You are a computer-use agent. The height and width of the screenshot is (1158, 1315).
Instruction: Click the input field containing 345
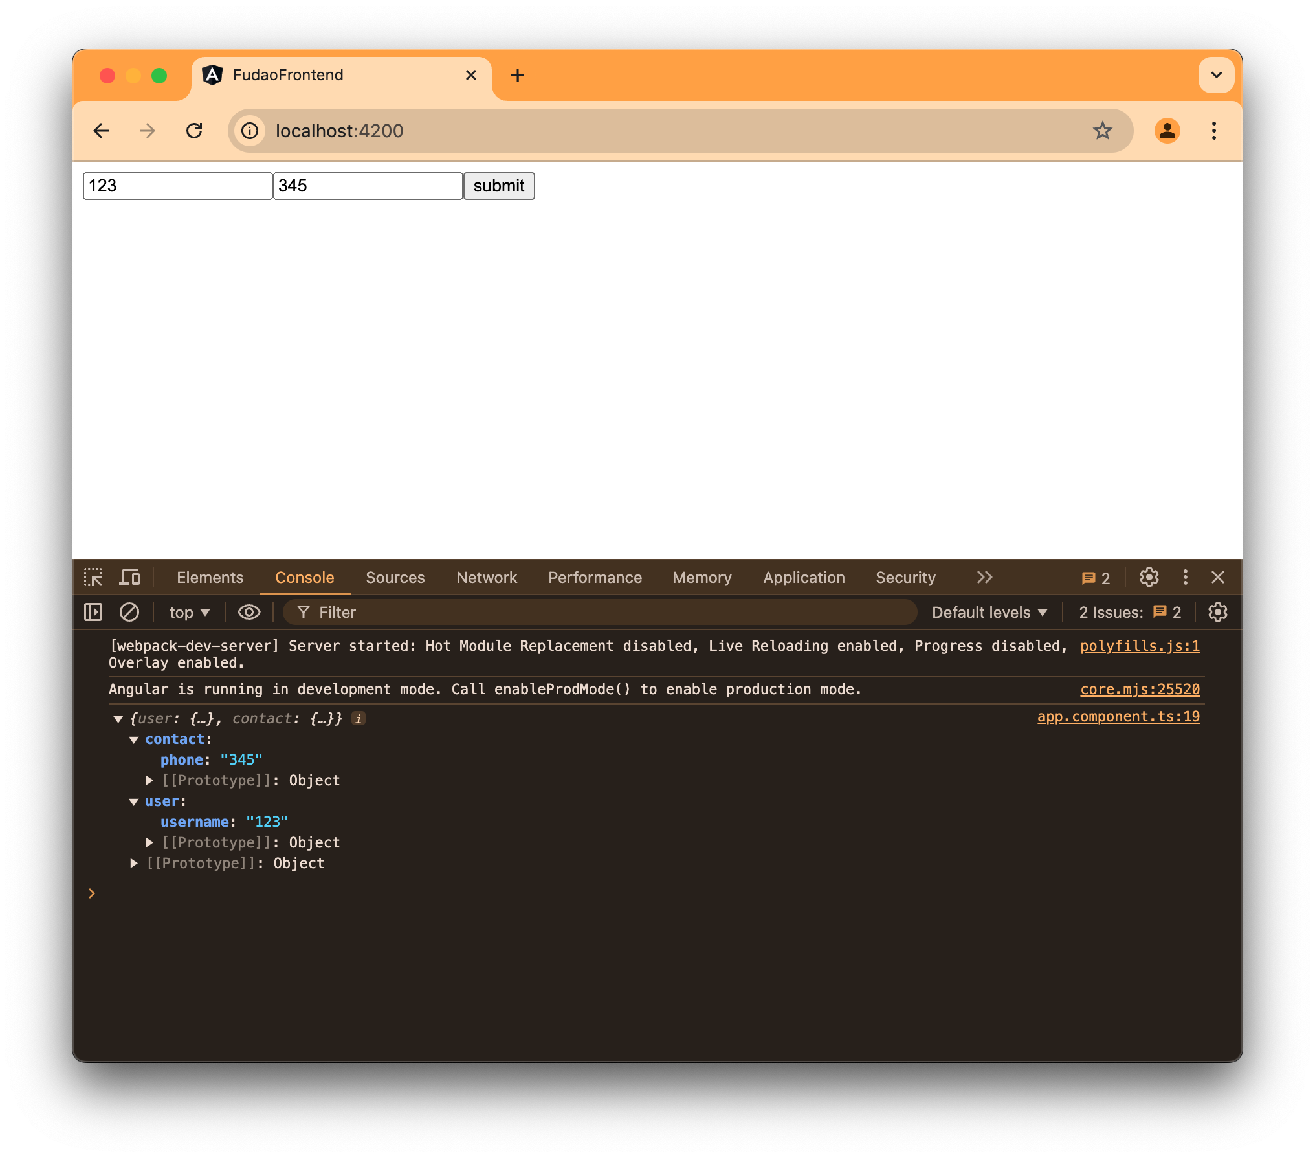(x=368, y=186)
